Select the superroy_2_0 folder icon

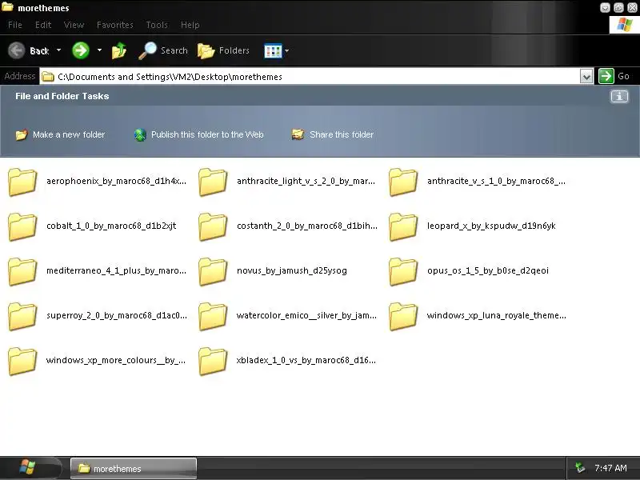point(22,316)
